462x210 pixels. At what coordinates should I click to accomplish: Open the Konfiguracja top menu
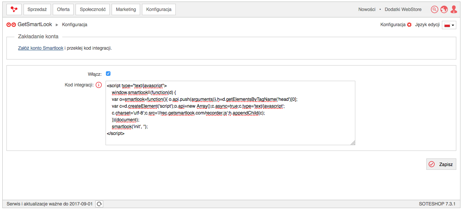[x=159, y=9]
